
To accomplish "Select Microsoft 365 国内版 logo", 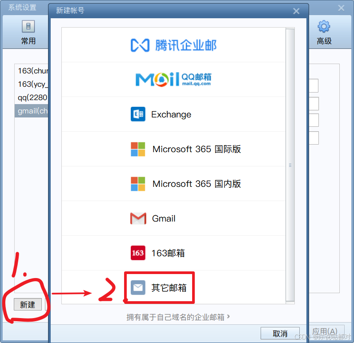I will [138, 184].
